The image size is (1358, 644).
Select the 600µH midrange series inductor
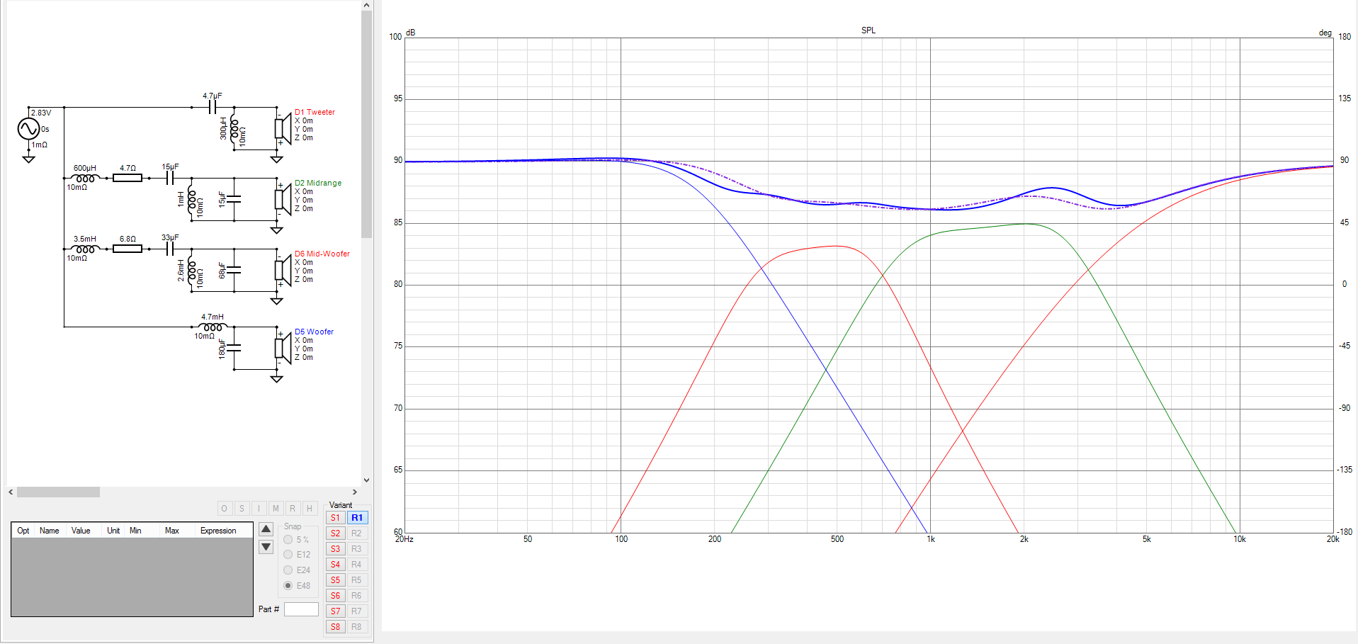coord(85,179)
